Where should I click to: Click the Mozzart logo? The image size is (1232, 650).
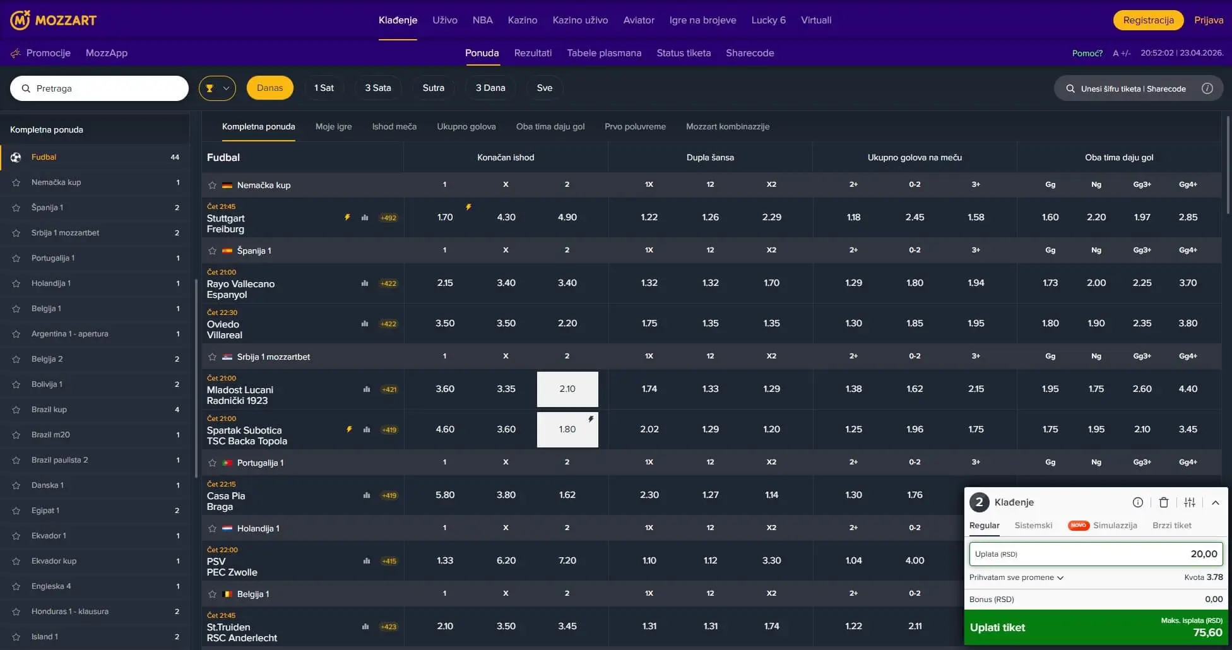coord(53,20)
